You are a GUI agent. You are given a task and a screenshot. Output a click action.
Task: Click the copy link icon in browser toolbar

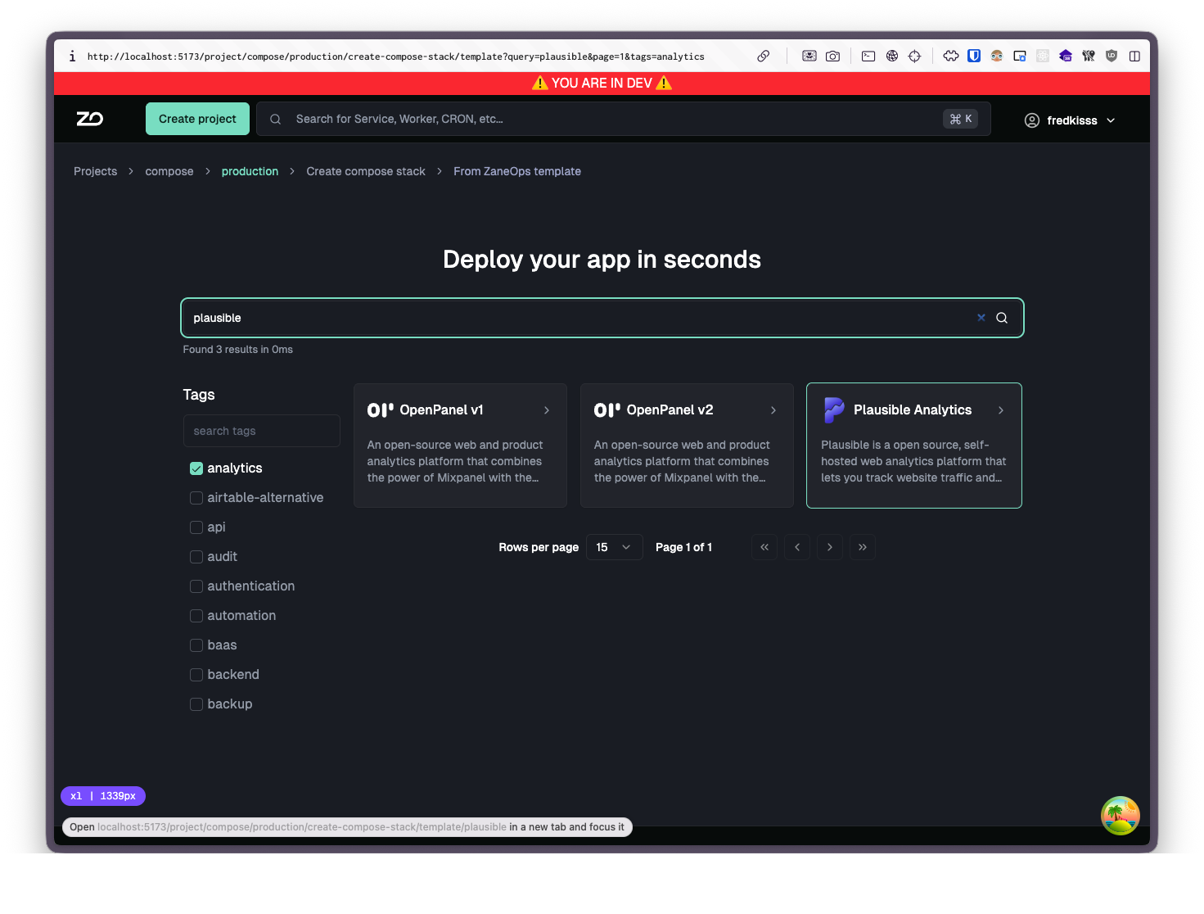(x=763, y=57)
